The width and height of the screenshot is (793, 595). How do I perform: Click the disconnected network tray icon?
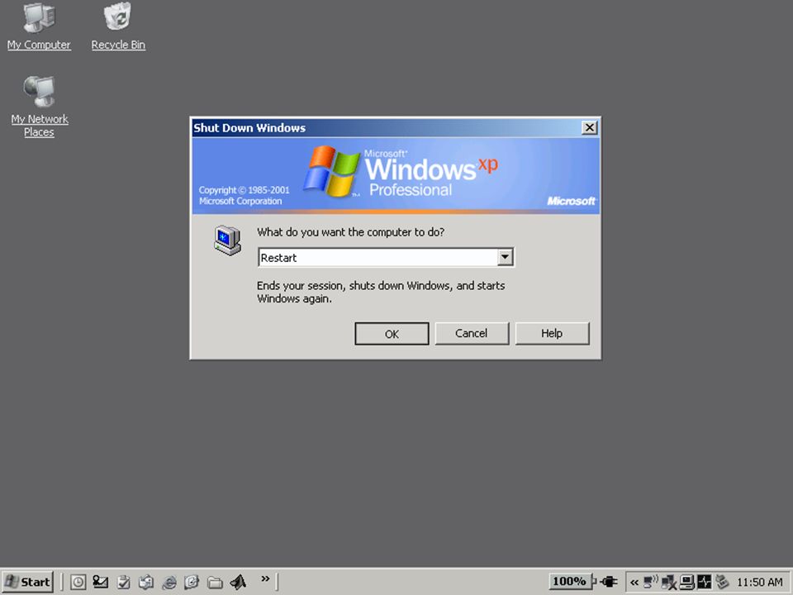click(668, 583)
